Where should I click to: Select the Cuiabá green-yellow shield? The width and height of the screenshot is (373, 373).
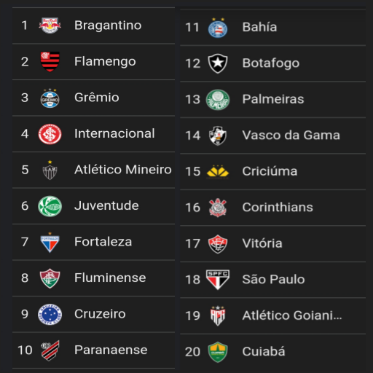pyautogui.click(x=218, y=352)
